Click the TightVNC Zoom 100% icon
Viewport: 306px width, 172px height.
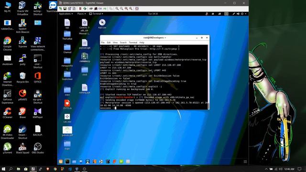(126, 9)
